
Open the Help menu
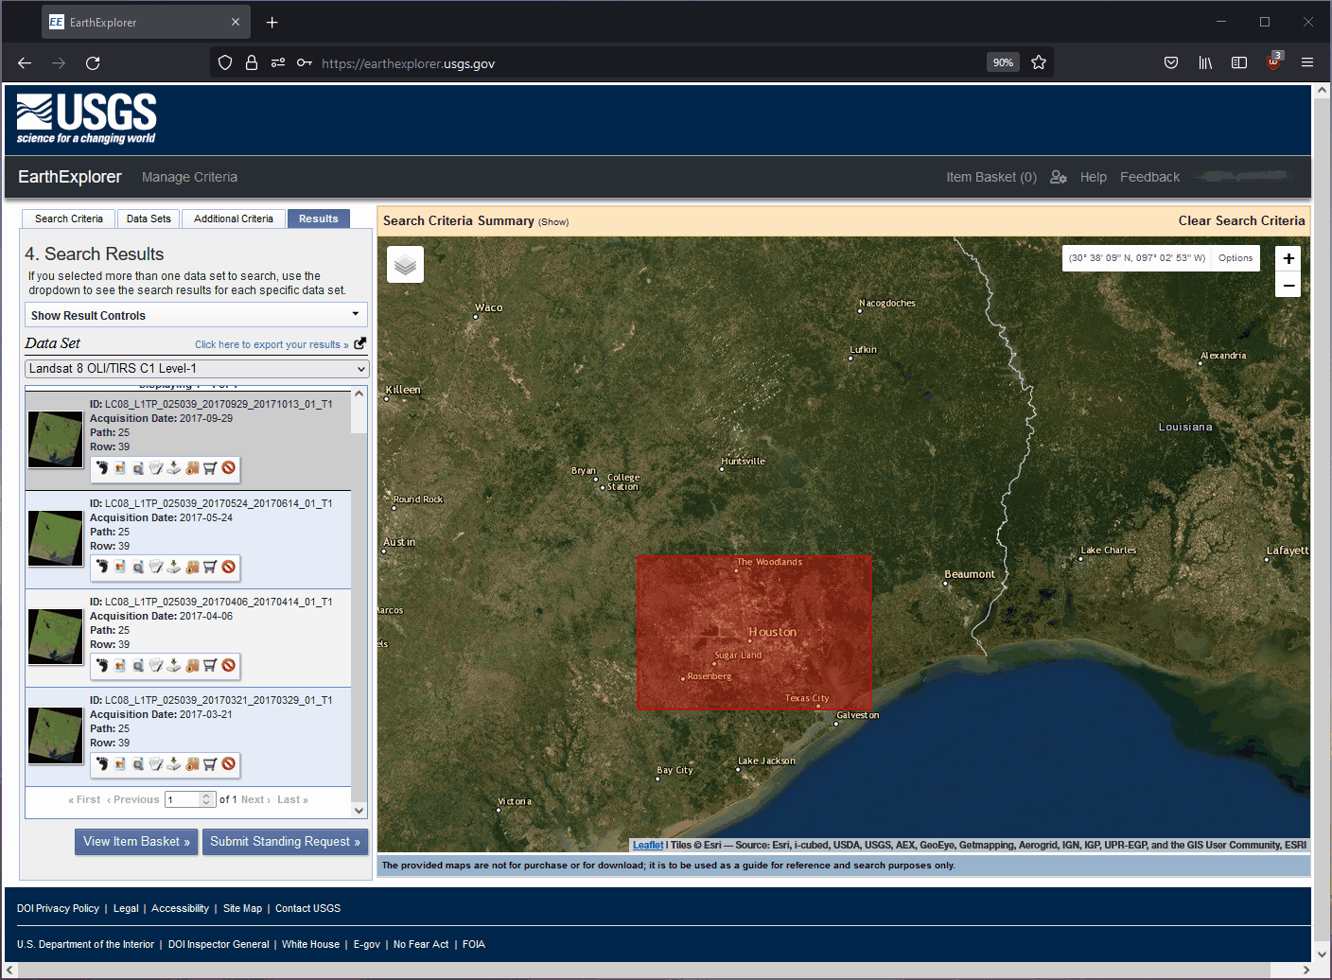1093,177
